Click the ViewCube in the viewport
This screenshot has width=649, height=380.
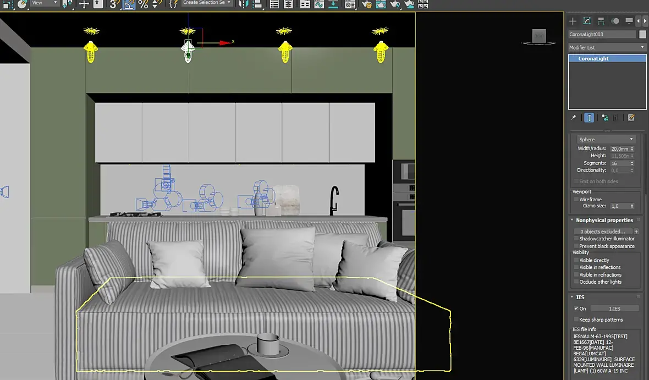pos(538,36)
